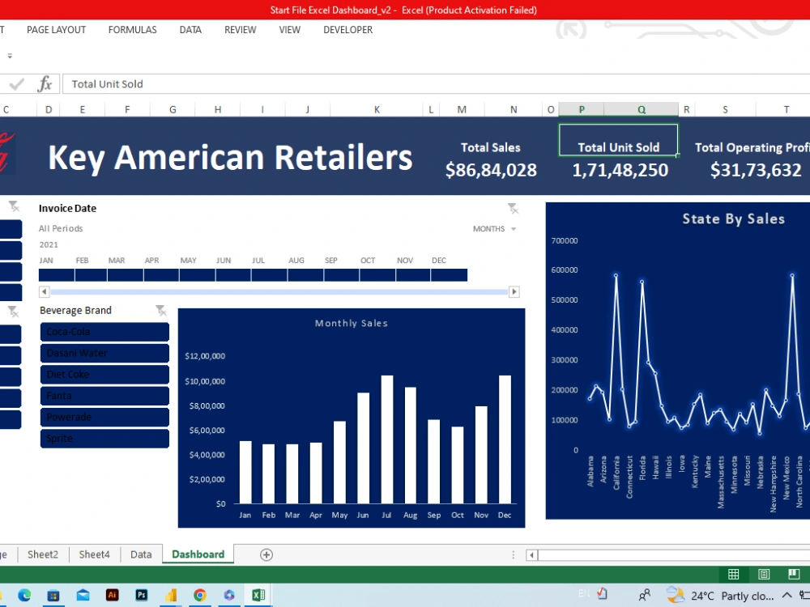The image size is (810, 607).
Task: Toggle Coca-Cola in the Beverage Brand slicer
Action: [x=104, y=332]
